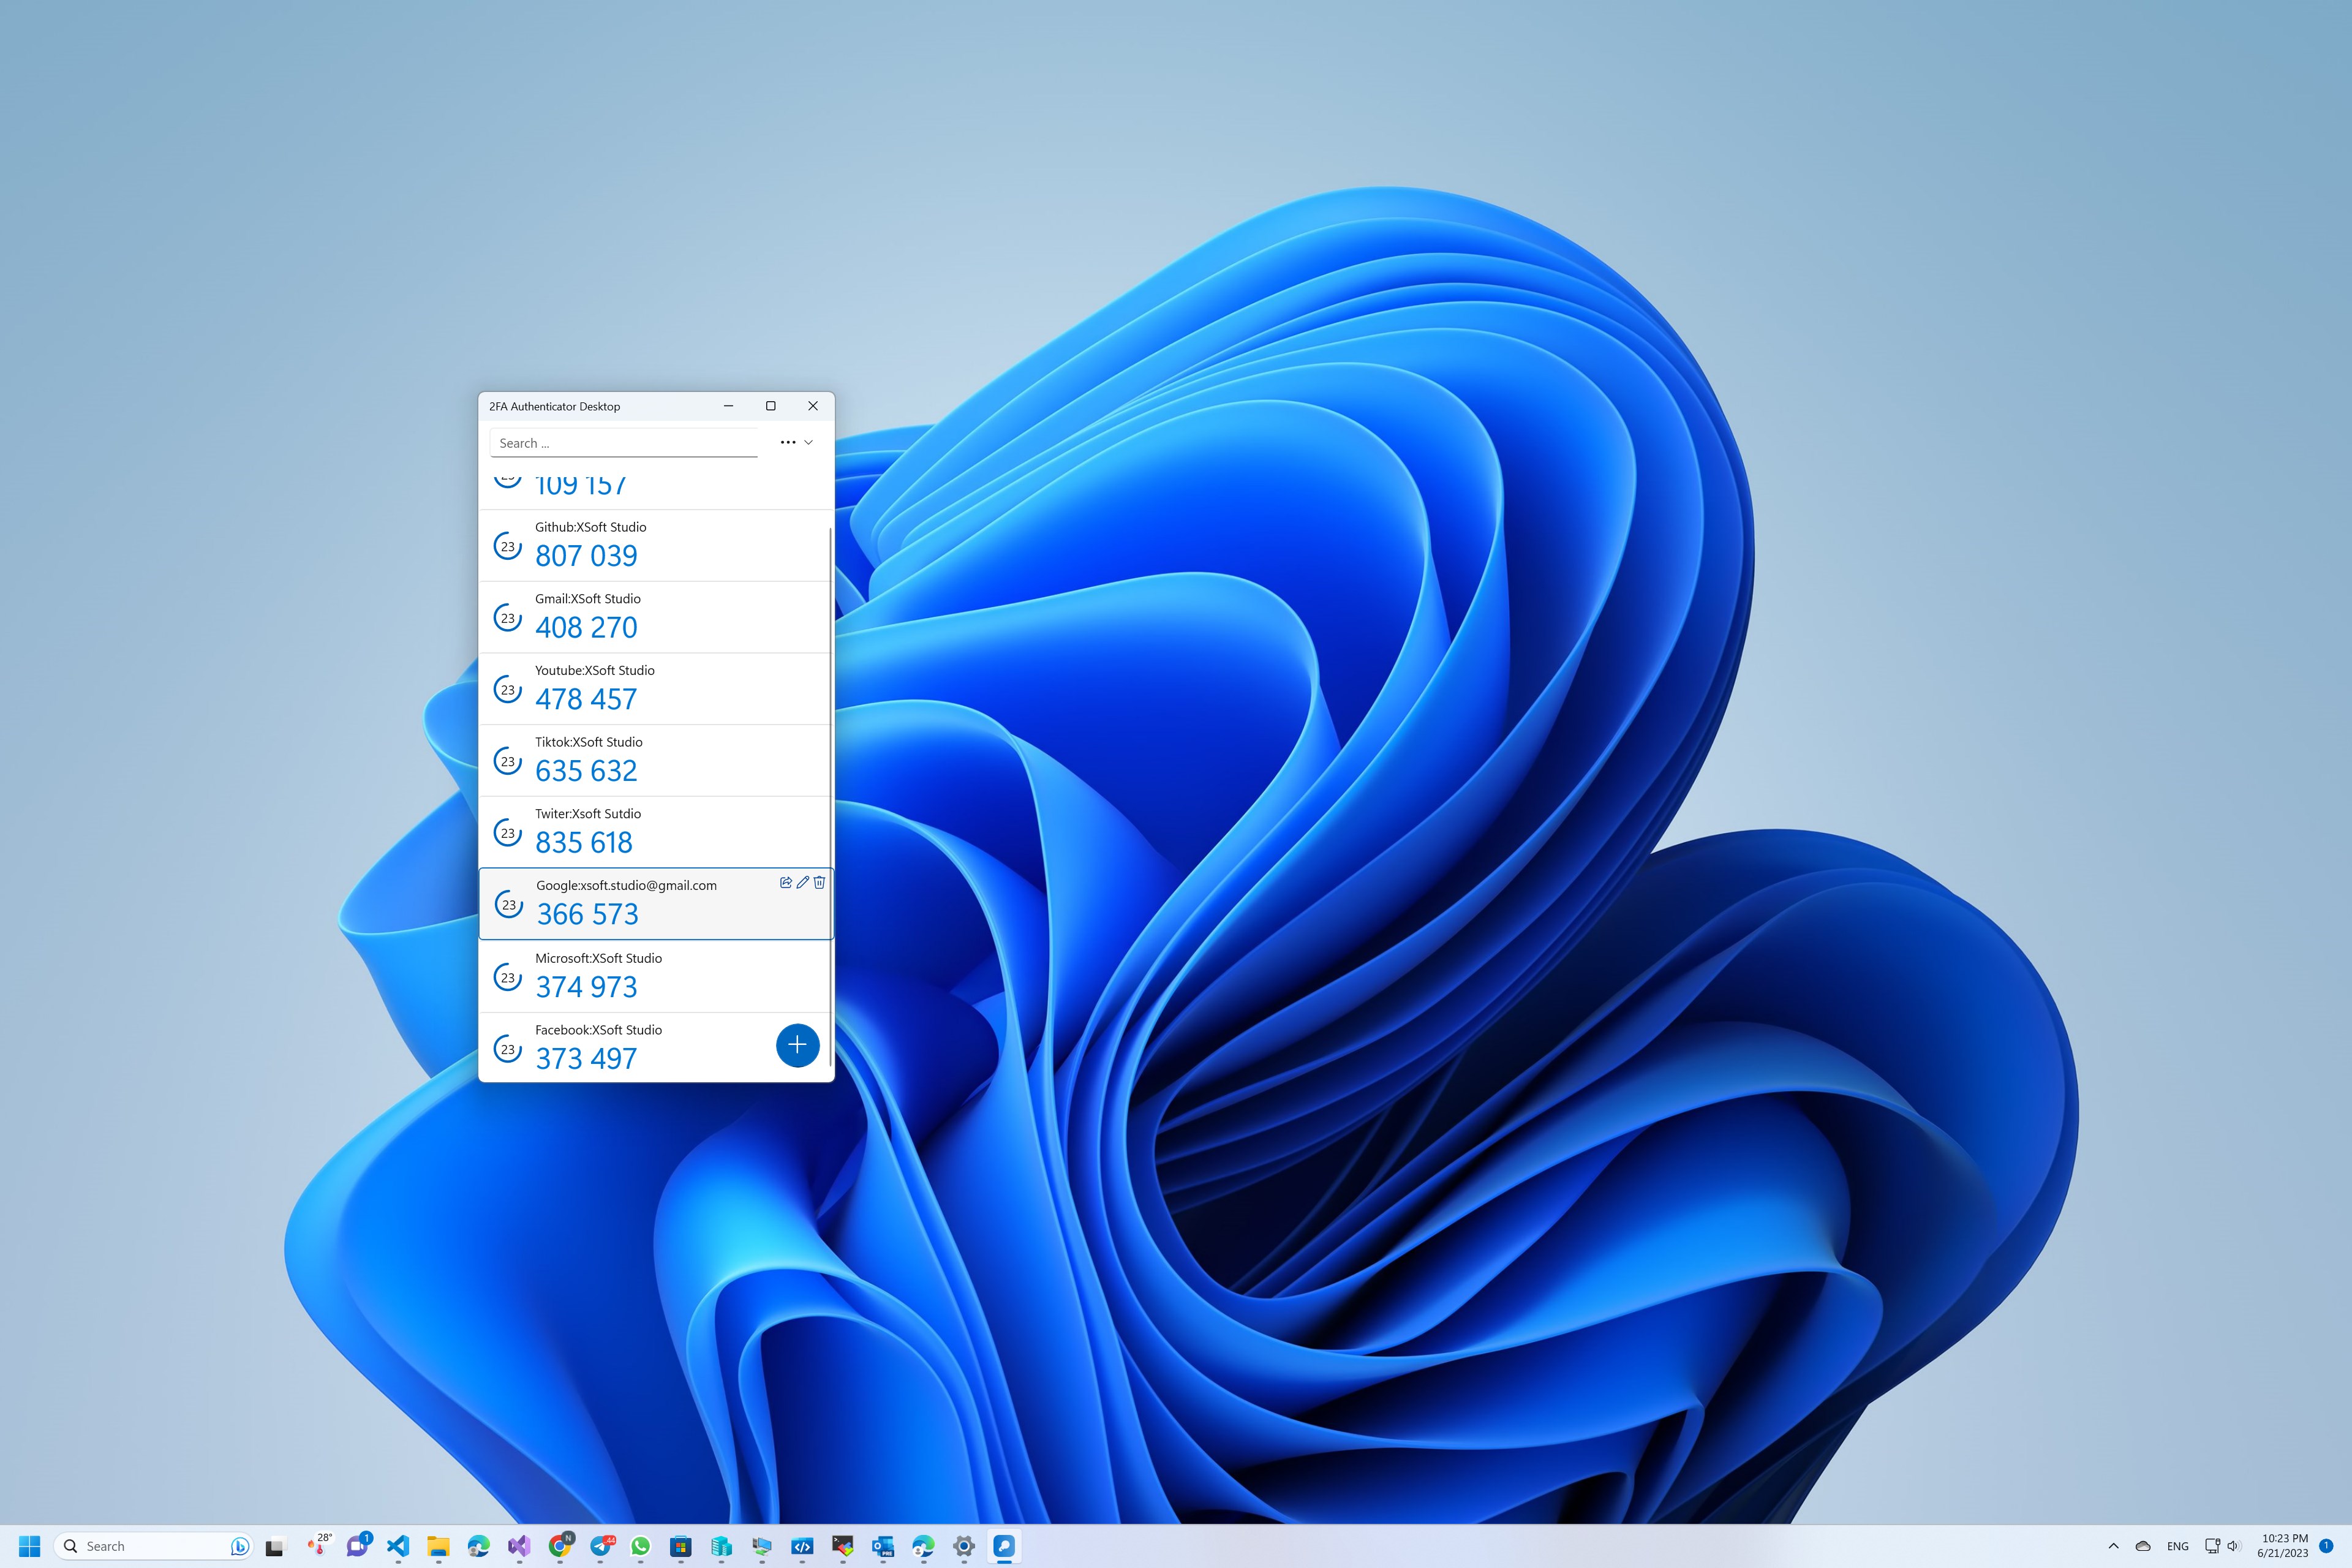This screenshot has height=1568, width=2352.
Task: Open File Explorer from the taskbar
Action: (438, 1546)
